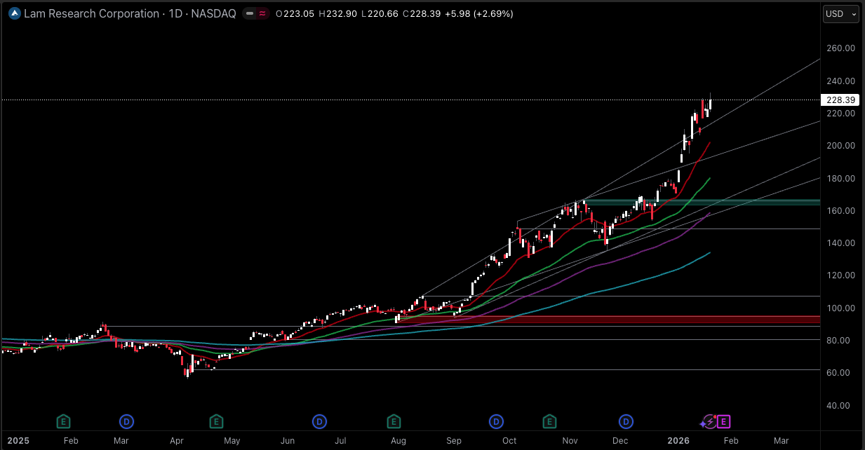Open the earnings marker above Apr
The width and height of the screenshot is (865, 450).
(216, 421)
